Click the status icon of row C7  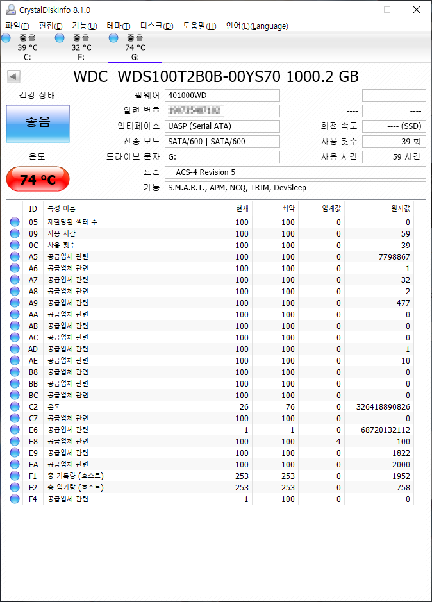[x=15, y=418]
